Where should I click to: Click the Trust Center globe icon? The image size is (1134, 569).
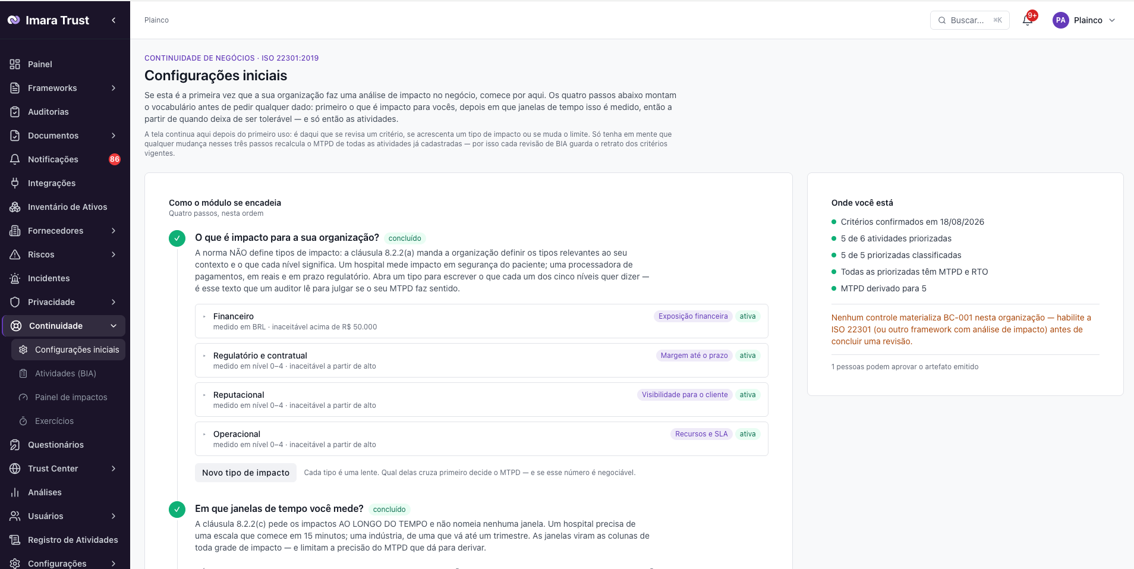pyautogui.click(x=15, y=469)
